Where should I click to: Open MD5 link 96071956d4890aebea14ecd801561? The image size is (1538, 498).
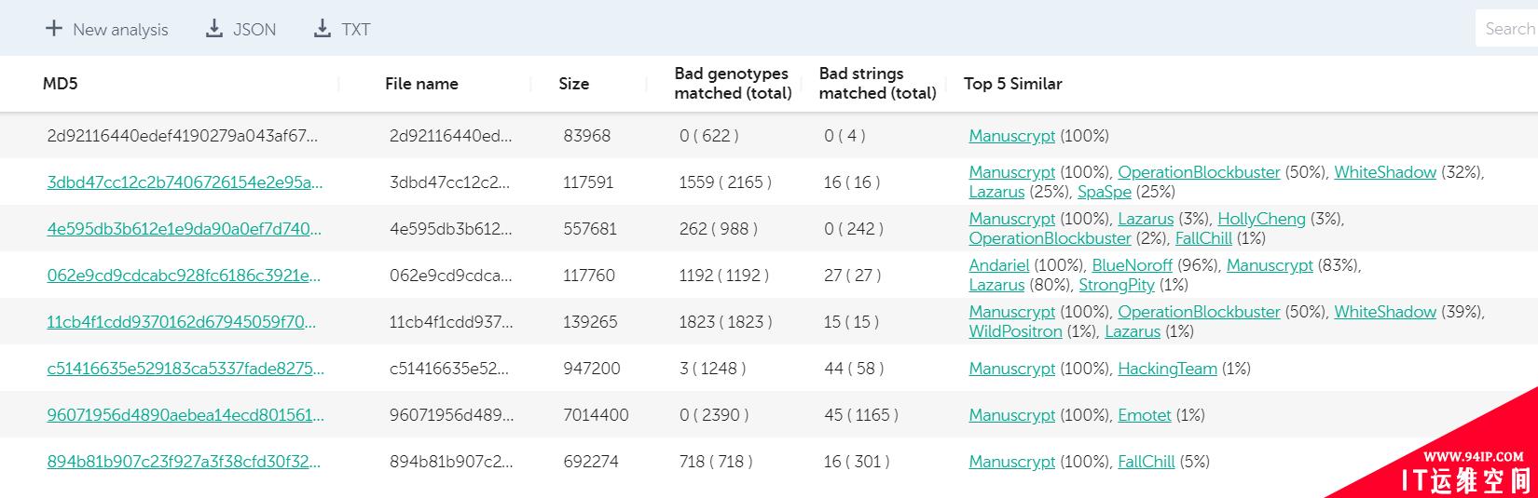tap(185, 415)
